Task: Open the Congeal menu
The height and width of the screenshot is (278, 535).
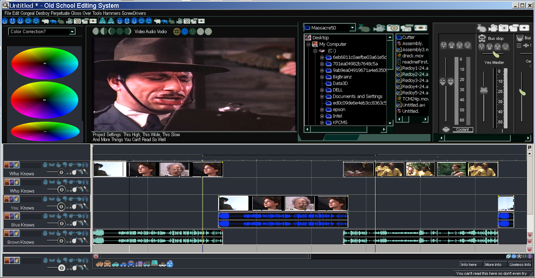Action: 28,13
